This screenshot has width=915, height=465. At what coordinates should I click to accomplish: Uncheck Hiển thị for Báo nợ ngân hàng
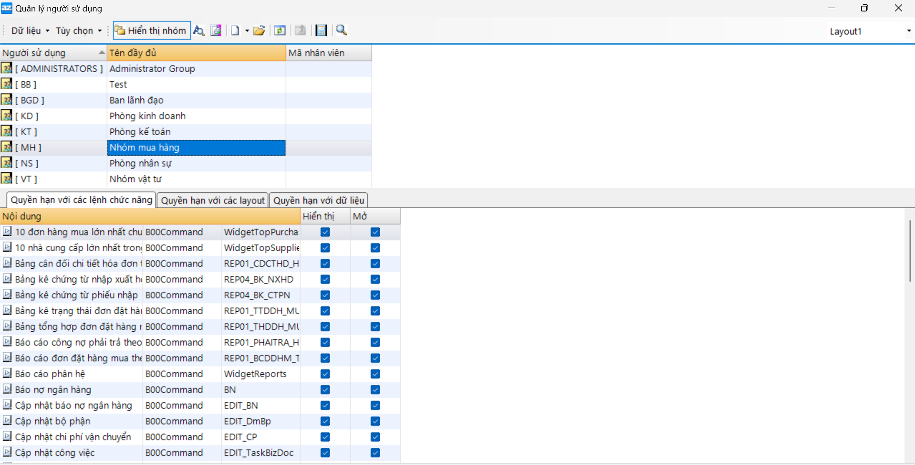(325, 390)
